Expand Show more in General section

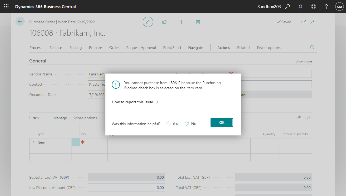(x=303, y=61)
